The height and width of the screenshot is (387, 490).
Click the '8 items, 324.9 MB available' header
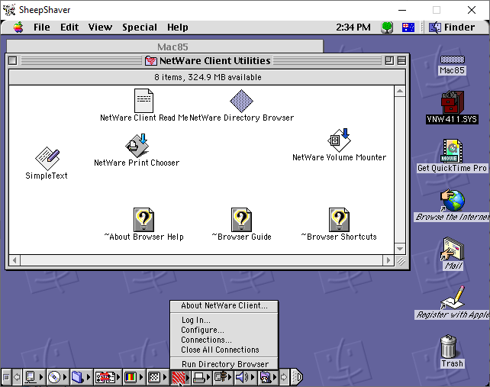tap(208, 77)
